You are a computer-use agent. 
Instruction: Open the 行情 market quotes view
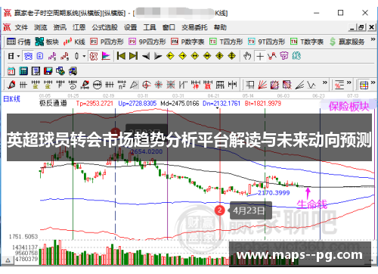[18, 42]
